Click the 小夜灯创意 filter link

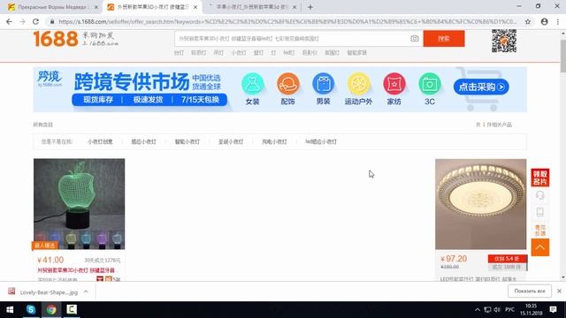pyautogui.click(x=100, y=141)
